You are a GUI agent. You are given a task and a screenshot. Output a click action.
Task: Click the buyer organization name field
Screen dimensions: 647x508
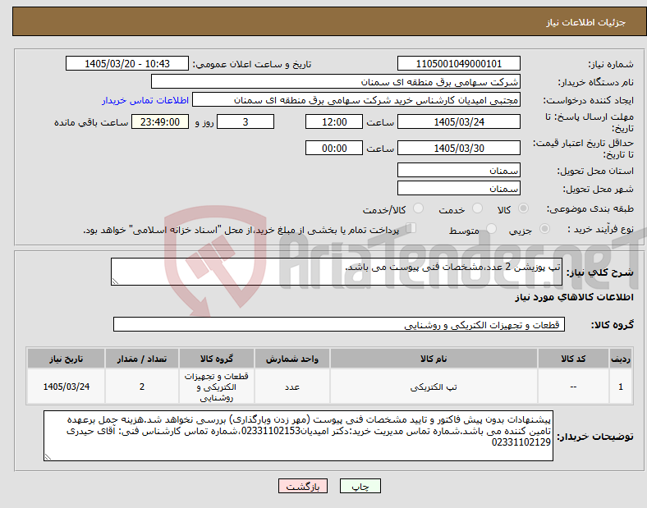(x=336, y=81)
